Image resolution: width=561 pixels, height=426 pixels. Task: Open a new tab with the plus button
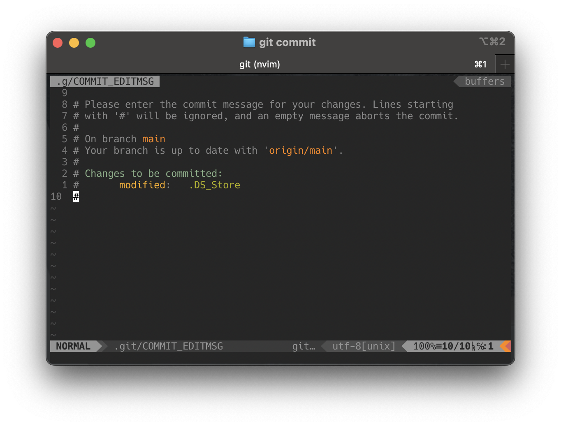(505, 64)
